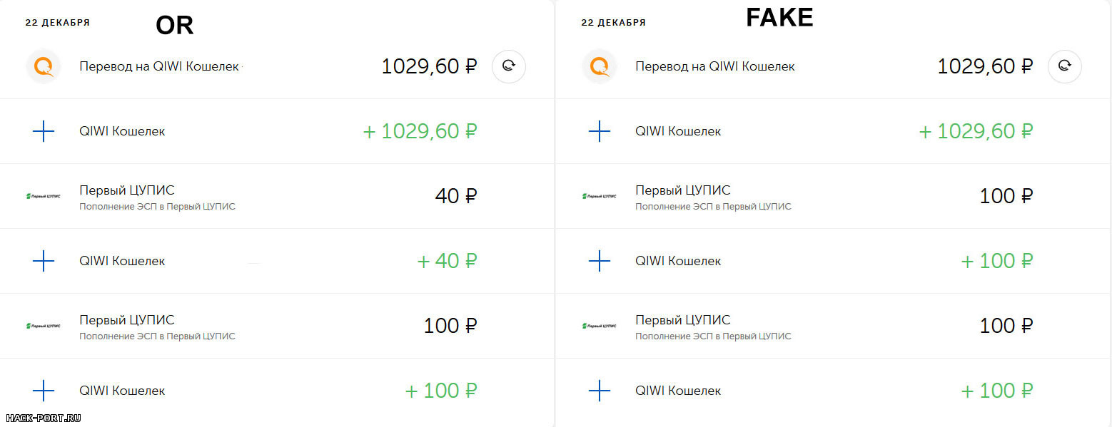Click the black 1029,60 ₽ amount in OR panel
1112x427 pixels.
[x=429, y=66]
